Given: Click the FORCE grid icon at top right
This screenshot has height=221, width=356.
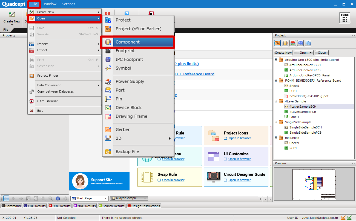Looking at the screenshot, I should point(344,18).
